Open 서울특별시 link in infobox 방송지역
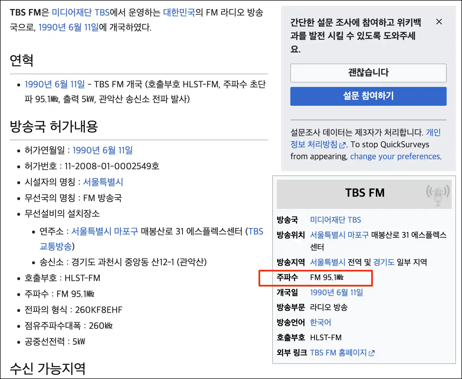The height and width of the screenshot is (379, 462). coord(328,262)
